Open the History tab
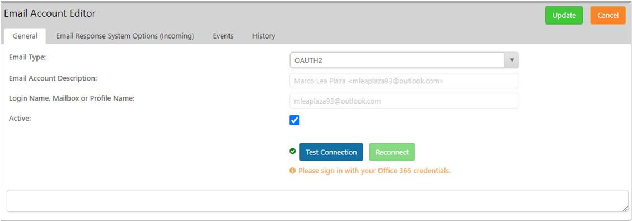The image size is (632, 221). click(x=264, y=36)
